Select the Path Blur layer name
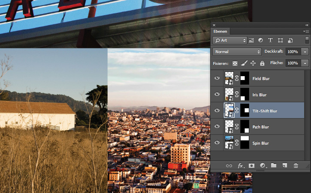Viewport: 311px width, 193px height. click(x=261, y=127)
